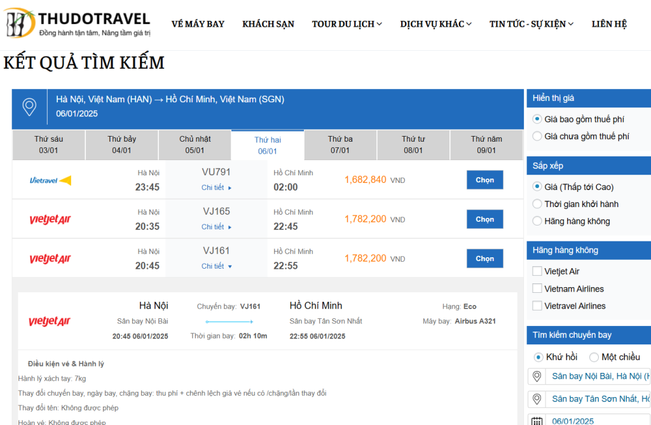The height and width of the screenshot is (425, 651).
Task: Tick the Vietnam Airlines filter checkbox
Action: (537, 288)
